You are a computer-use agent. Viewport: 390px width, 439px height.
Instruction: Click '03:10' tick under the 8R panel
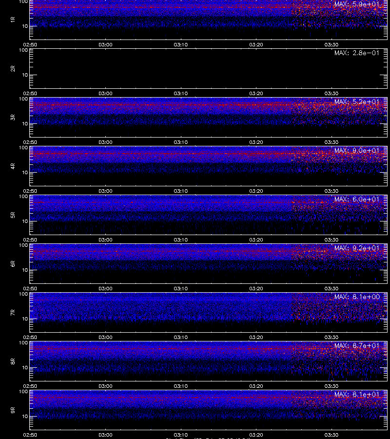point(181,386)
